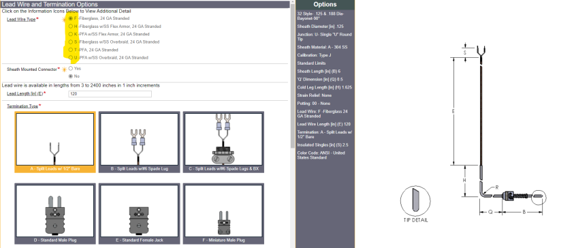Select H - Fiberglass w/SS Flex Armor radio

pos(71,27)
